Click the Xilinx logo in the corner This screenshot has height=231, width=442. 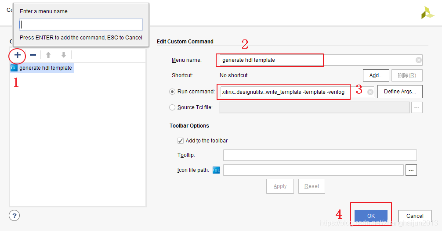(x=428, y=13)
